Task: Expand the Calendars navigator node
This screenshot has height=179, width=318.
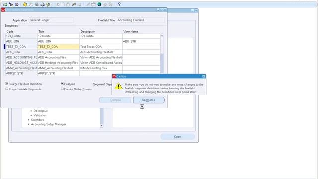Action: [x=29, y=120]
